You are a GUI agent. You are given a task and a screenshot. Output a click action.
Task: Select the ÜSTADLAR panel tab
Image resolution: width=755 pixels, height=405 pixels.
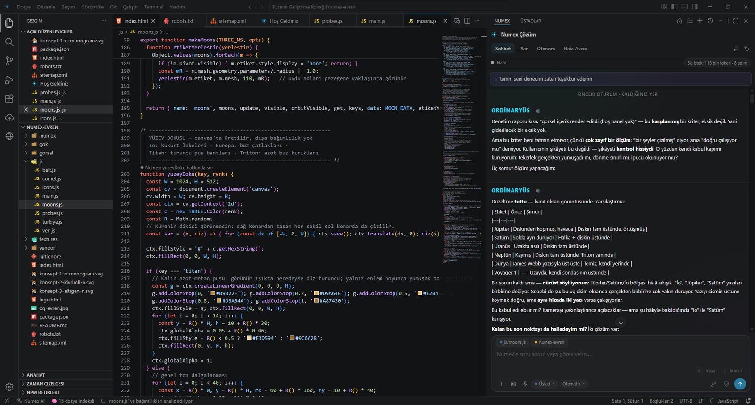tap(531, 21)
